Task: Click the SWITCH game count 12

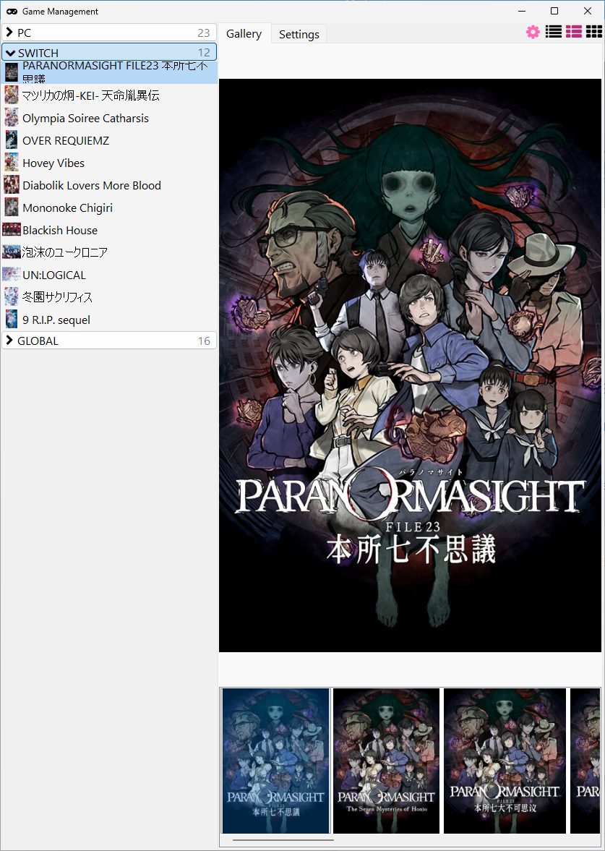Action: [204, 53]
